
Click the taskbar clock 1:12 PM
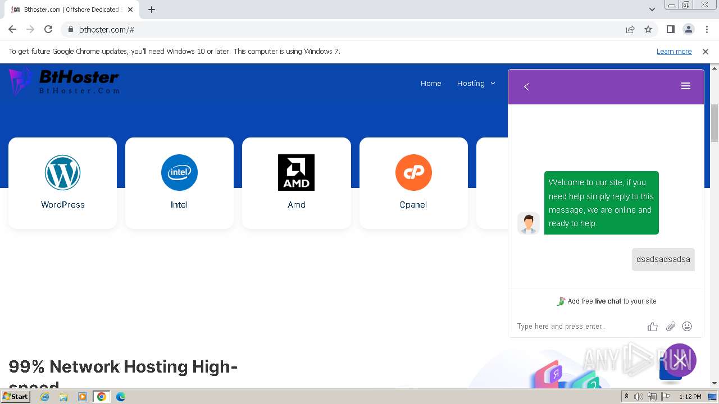[690, 397]
